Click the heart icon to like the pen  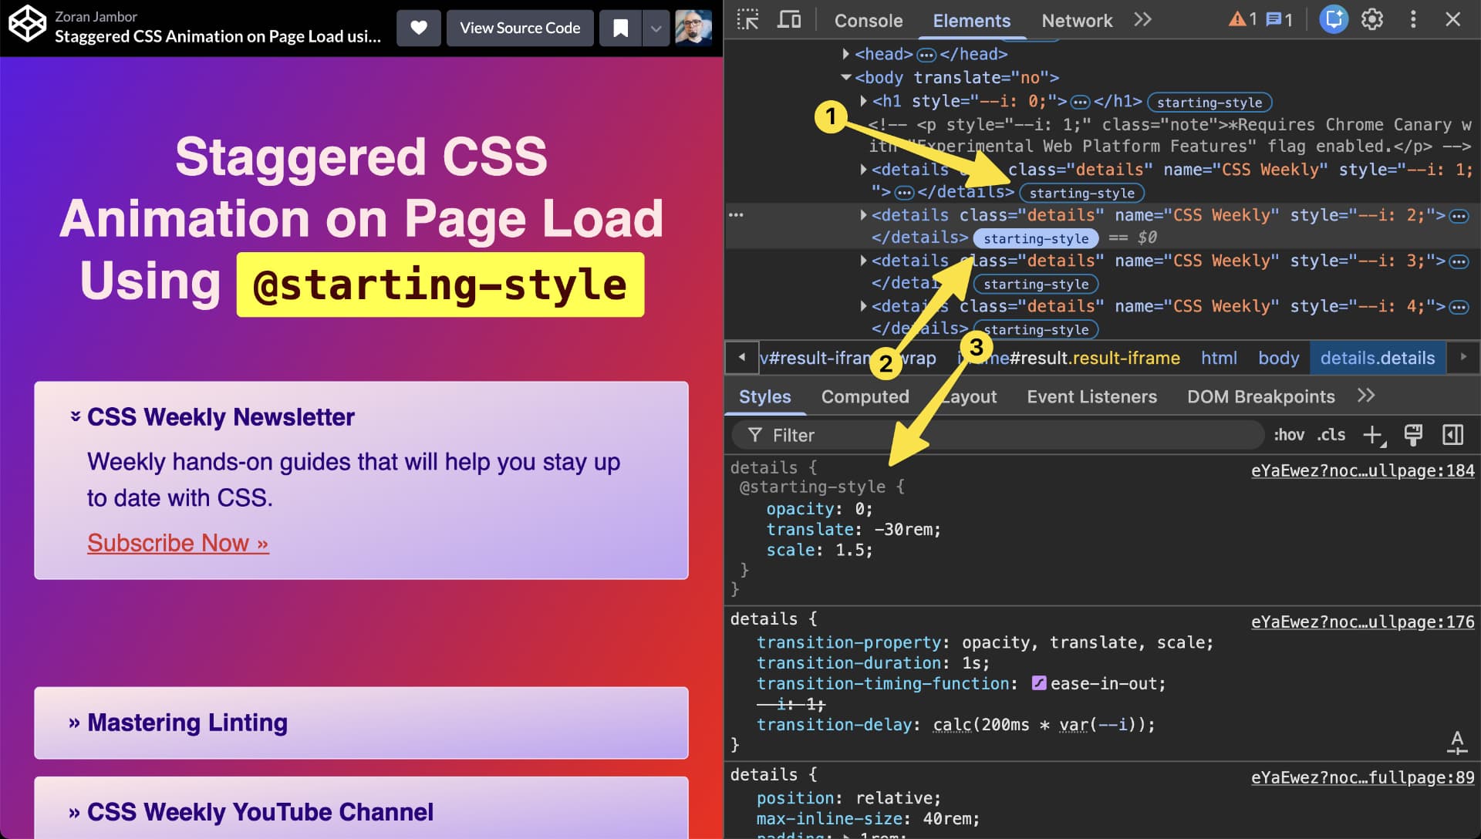(419, 28)
